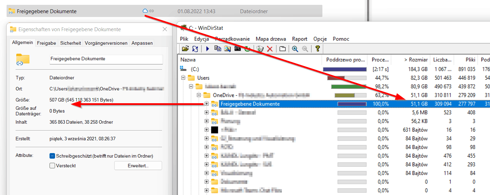Expand the folder sized 56,2 KB
The height and width of the screenshot is (195, 490).
(207, 121)
